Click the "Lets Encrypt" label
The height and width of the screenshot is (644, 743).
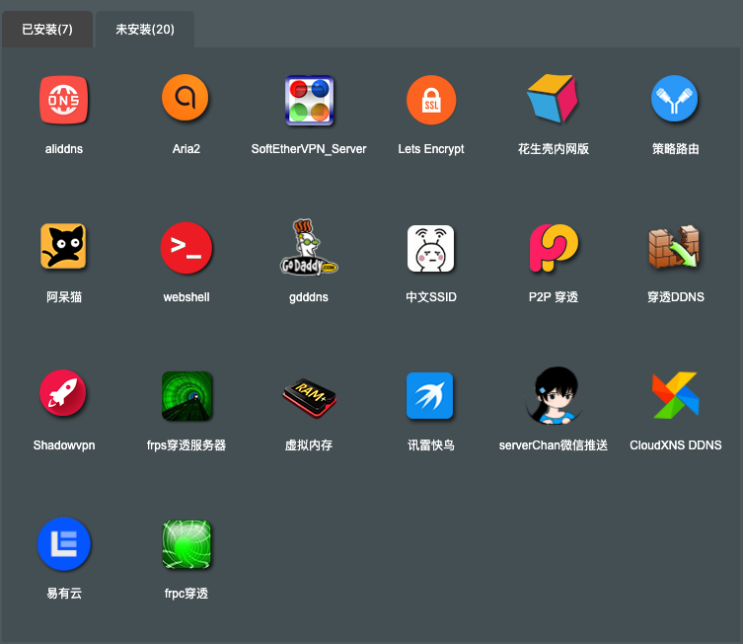click(x=431, y=149)
